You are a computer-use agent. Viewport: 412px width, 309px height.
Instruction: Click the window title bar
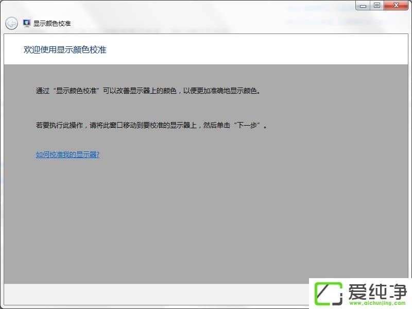tap(206, 6)
